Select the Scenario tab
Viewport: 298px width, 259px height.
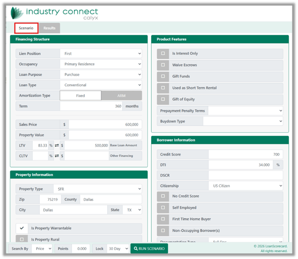click(x=26, y=28)
